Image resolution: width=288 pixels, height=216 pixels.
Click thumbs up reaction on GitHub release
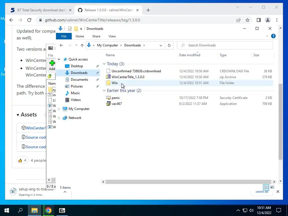(22, 160)
